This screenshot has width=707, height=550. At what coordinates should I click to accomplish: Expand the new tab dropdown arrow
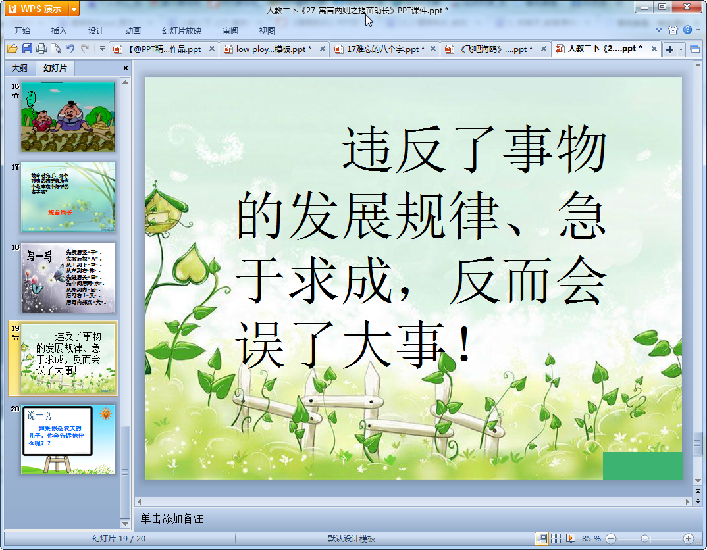pyautogui.click(x=681, y=49)
